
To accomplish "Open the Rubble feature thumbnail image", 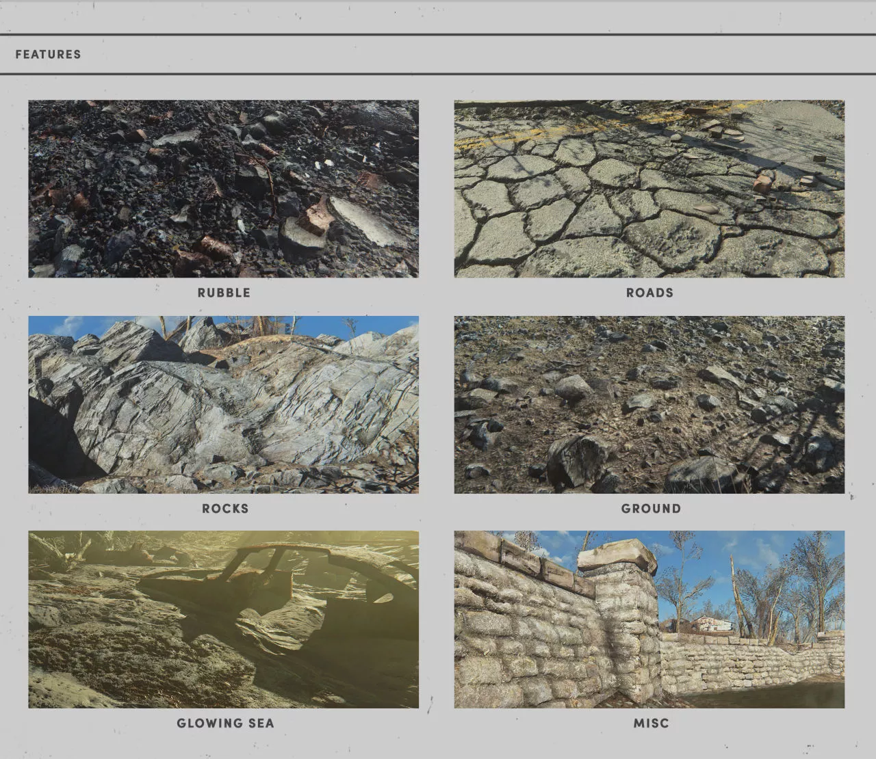I will point(223,189).
